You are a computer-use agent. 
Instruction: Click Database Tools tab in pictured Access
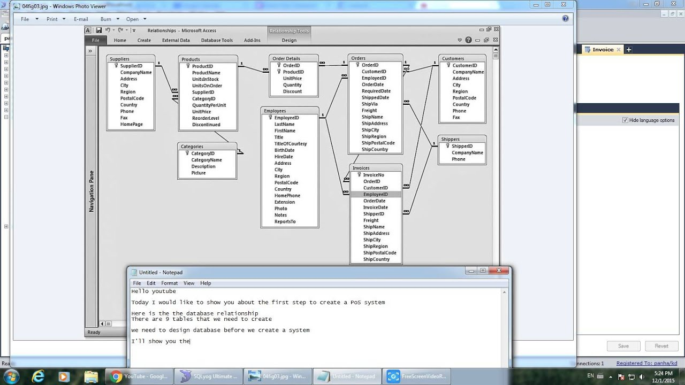click(217, 40)
